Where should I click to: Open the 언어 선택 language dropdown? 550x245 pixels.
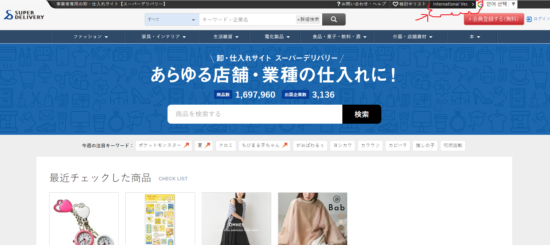[x=501, y=4]
